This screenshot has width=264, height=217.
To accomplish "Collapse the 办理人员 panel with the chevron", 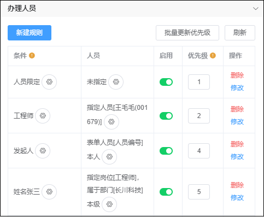I will [256, 9].
